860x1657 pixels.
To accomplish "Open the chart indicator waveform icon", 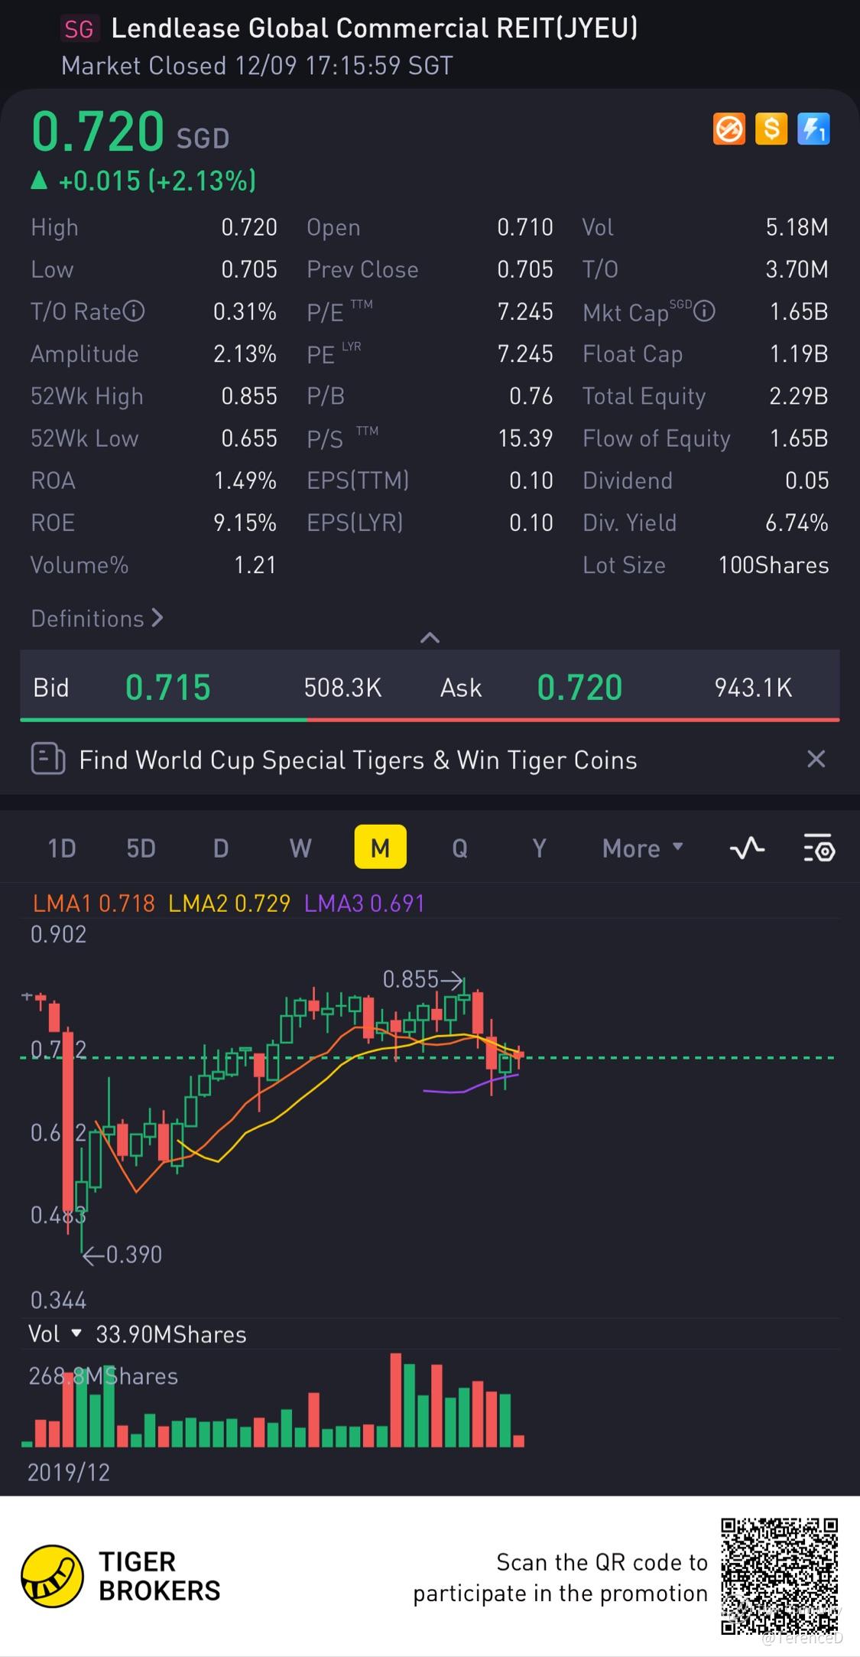I will coord(747,848).
